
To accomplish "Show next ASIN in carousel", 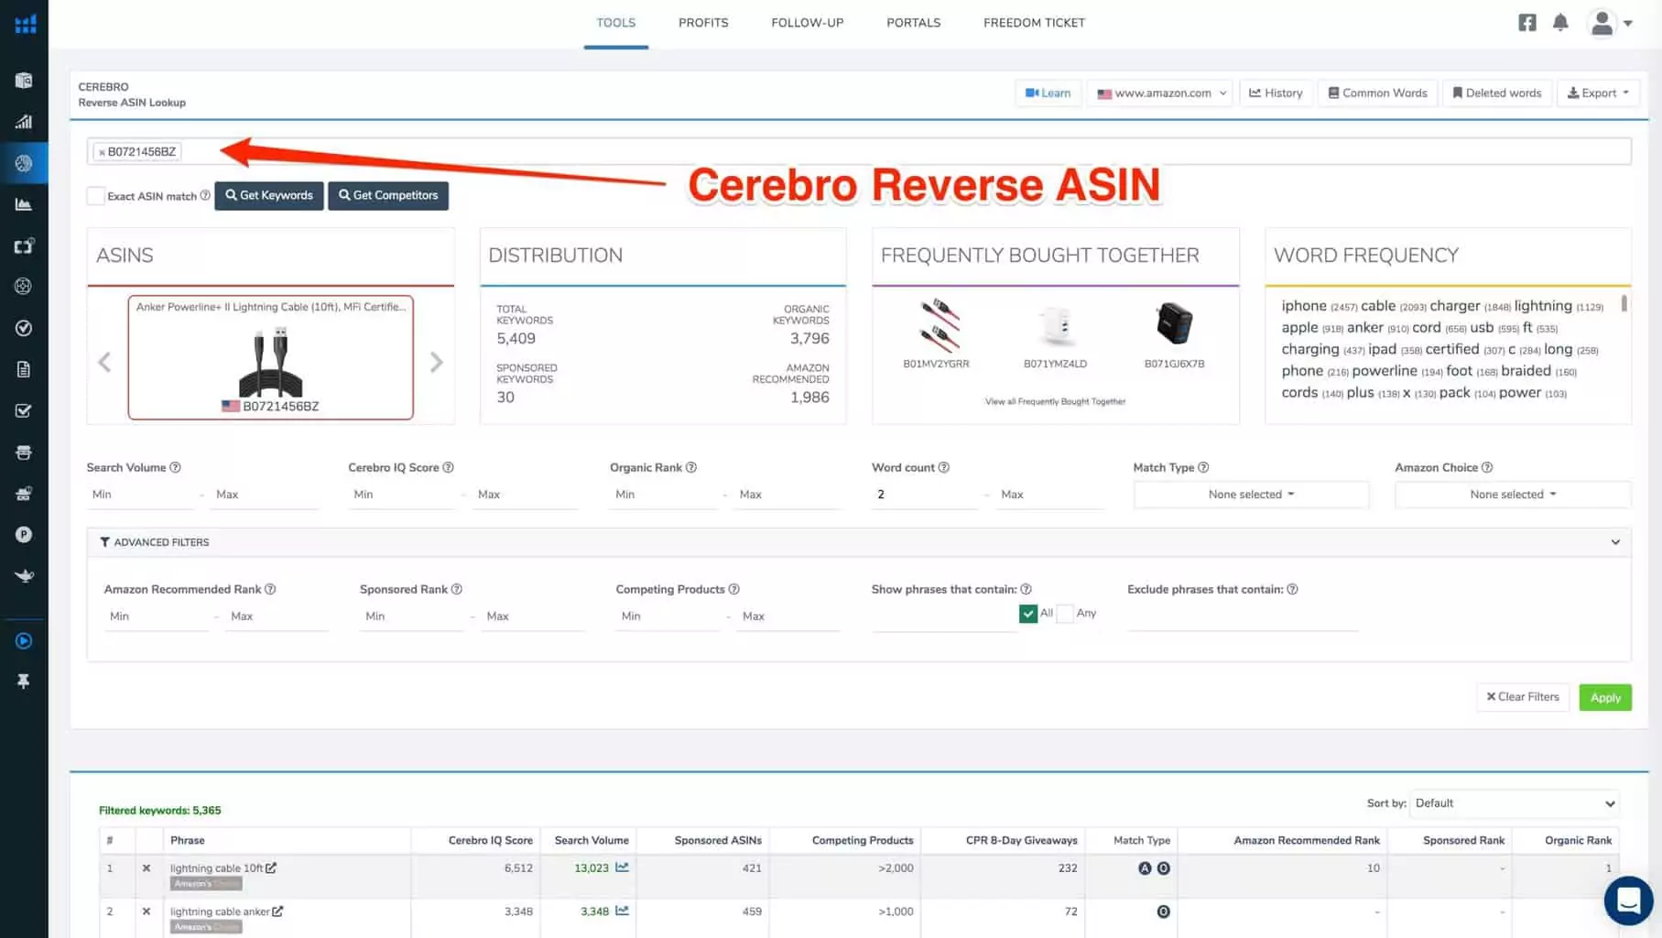I will tap(437, 363).
